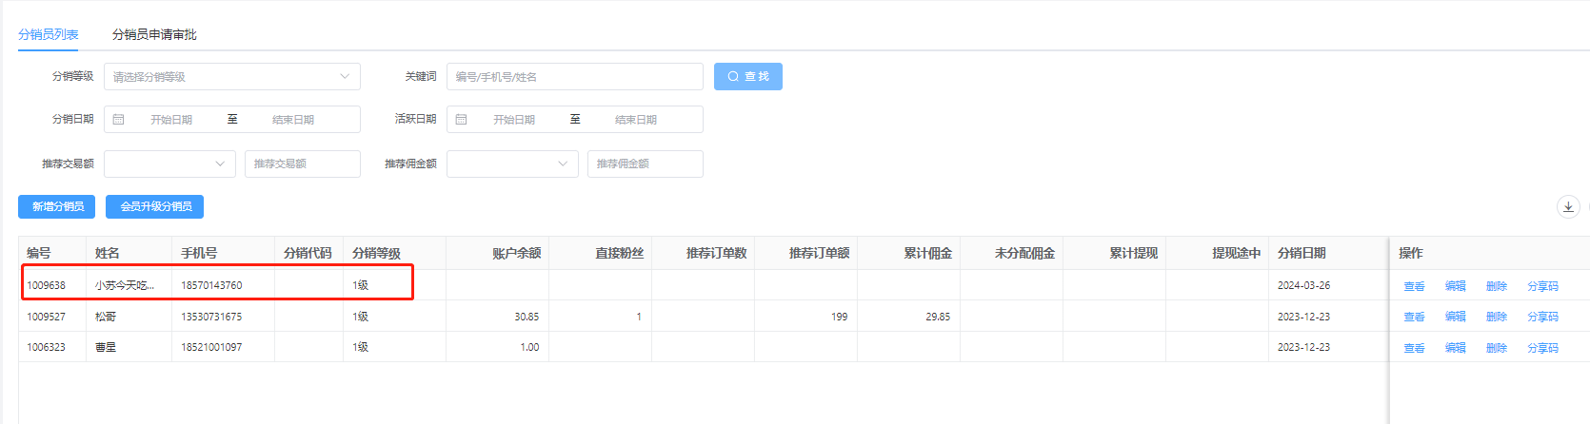Click the 查找 search button

point(747,77)
